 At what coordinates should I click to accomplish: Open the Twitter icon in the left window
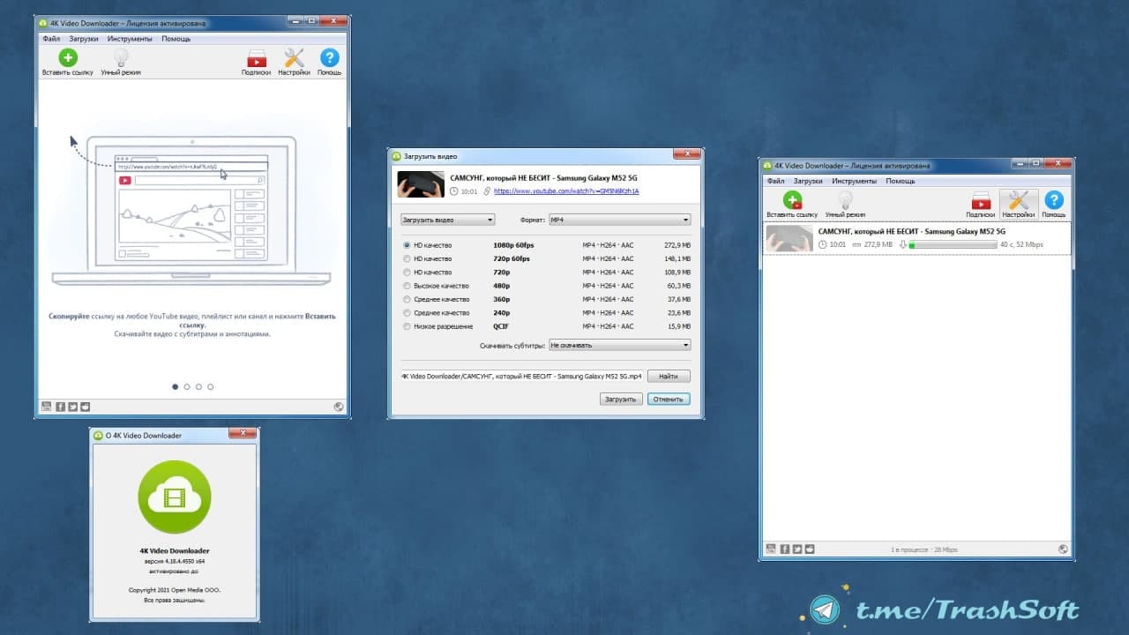[x=73, y=407]
